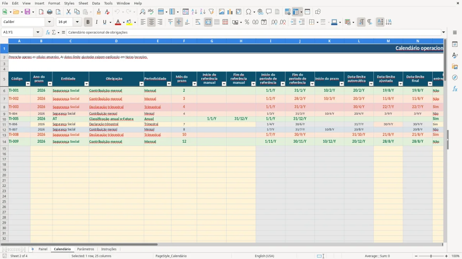The width and height of the screenshot is (462, 259).
Task: Insert a hyperlink with the globe icon
Action: pyautogui.click(x=260, y=12)
